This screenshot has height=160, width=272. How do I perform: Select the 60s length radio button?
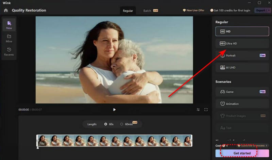point(105,124)
